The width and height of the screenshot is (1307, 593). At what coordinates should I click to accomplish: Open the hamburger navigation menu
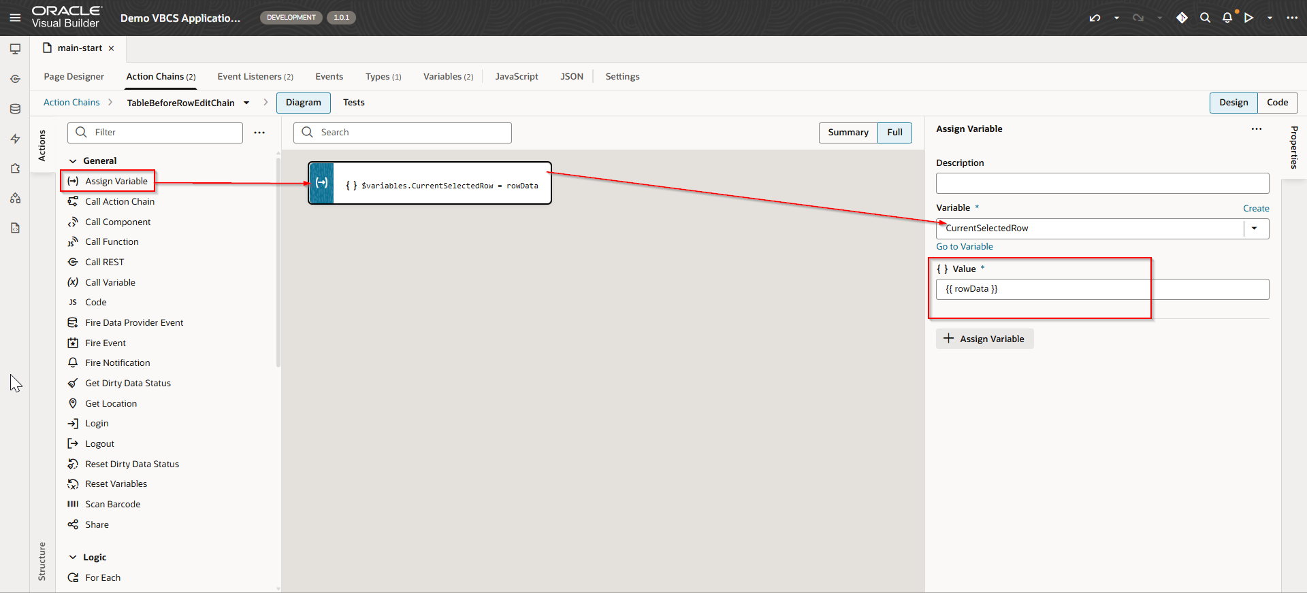(x=15, y=18)
